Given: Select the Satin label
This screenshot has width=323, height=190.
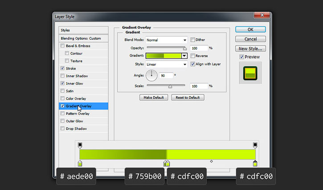Looking at the screenshot, I should pyautogui.click(x=70, y=91).
